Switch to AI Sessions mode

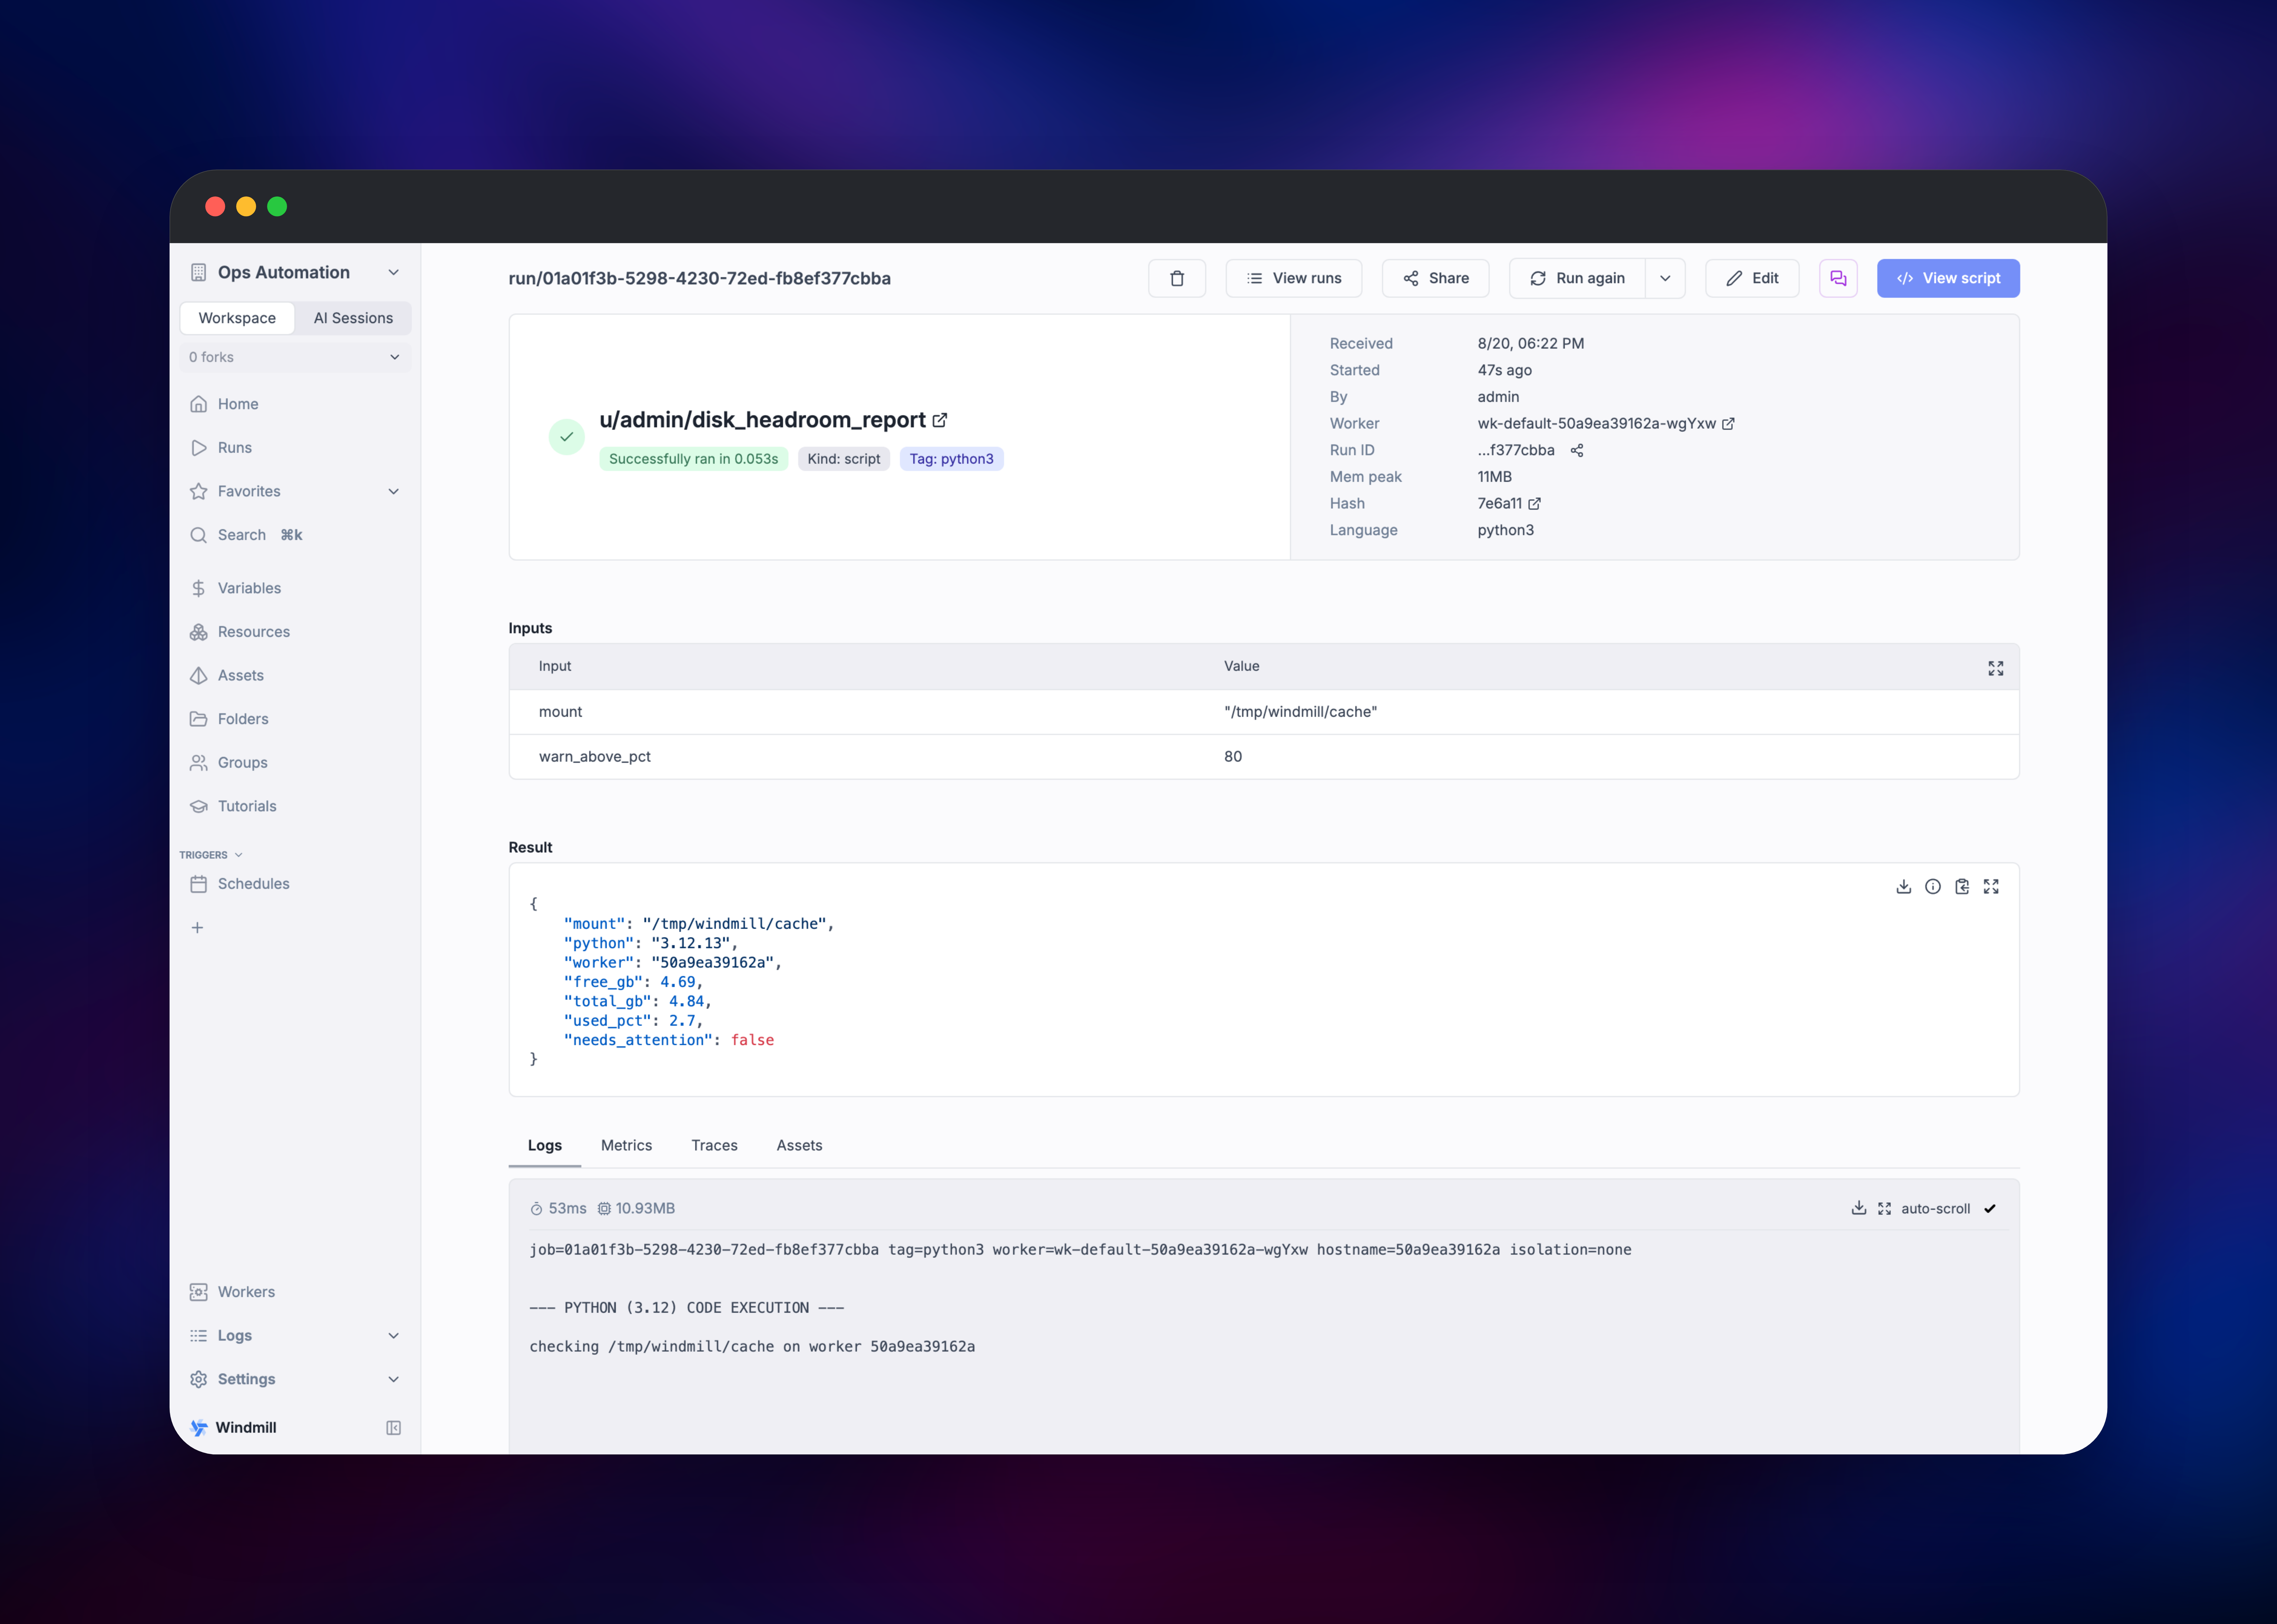[353, 318]
